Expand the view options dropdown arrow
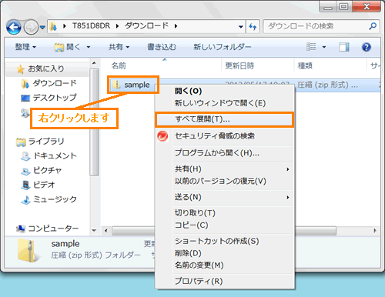Image resolution: width=385 pixels, height=297 pixels. click(x=324, y=47)
